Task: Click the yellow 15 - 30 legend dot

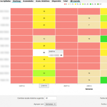Action: [75, 4]
